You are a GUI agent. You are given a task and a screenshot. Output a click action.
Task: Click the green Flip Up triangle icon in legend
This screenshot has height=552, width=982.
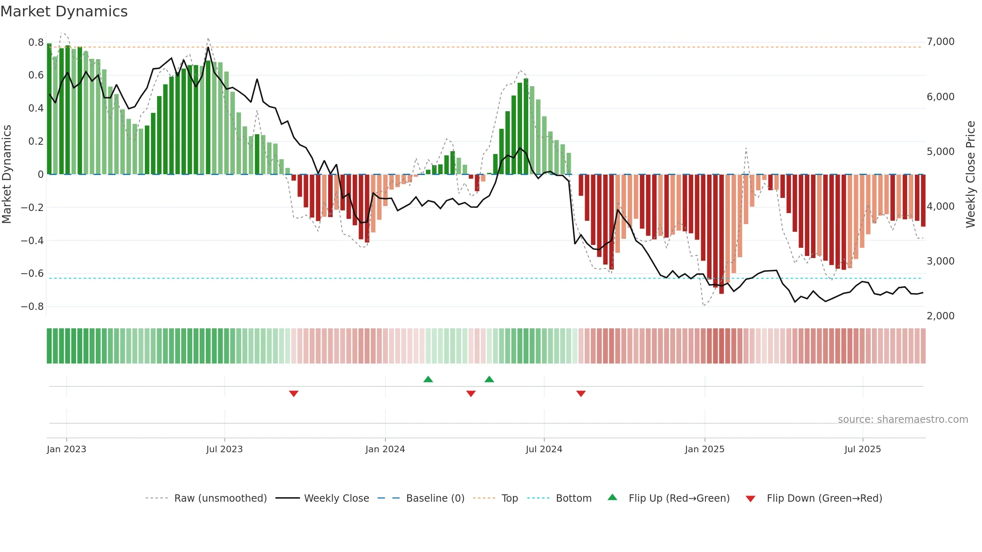613,497
